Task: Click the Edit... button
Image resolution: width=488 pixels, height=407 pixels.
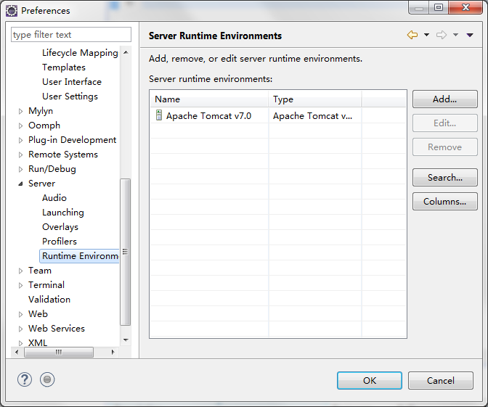Action: point(444,123)
